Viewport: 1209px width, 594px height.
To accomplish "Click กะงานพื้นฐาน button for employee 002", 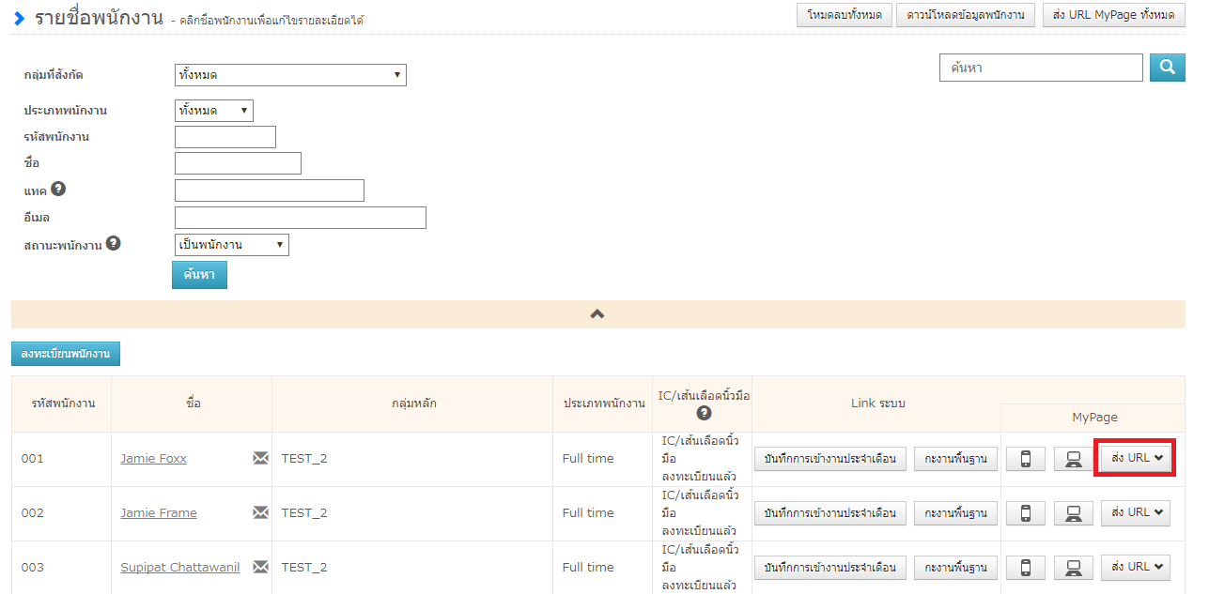I will point(955,513).
